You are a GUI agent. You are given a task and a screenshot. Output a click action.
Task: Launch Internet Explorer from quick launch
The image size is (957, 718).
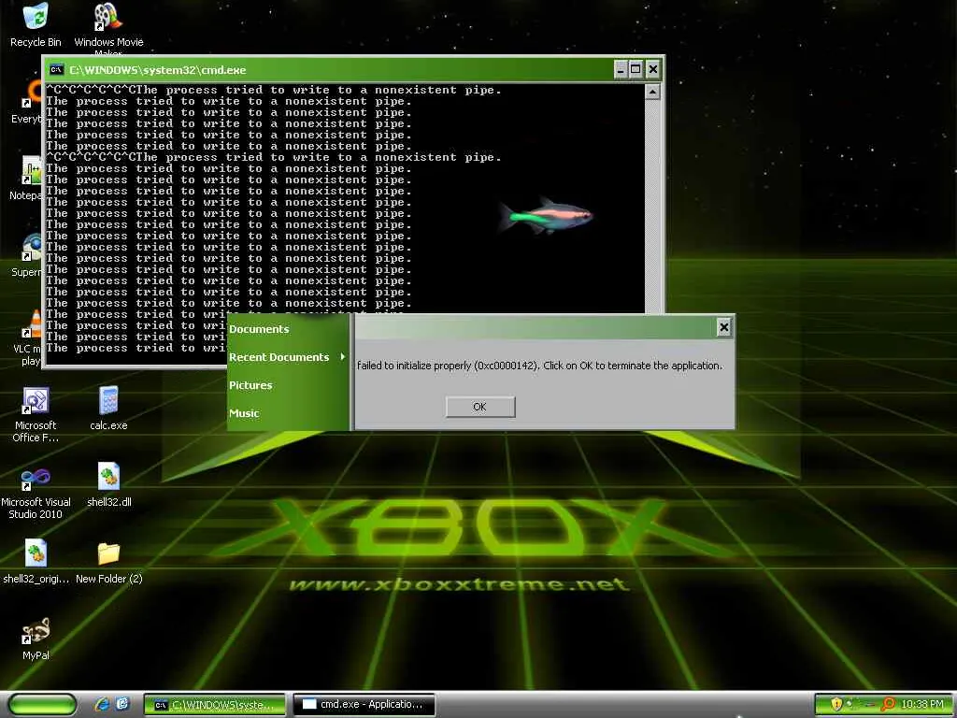(x=102, y=704)
